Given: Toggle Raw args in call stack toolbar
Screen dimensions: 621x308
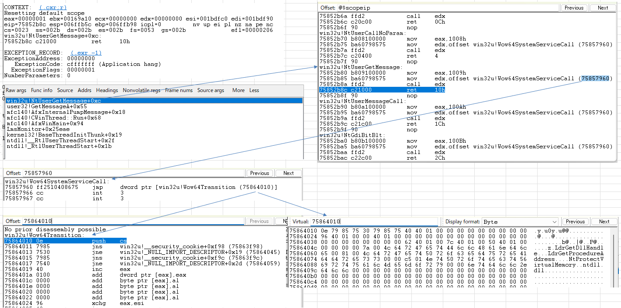Looking at the screenshot, I should tap(16, 90).
